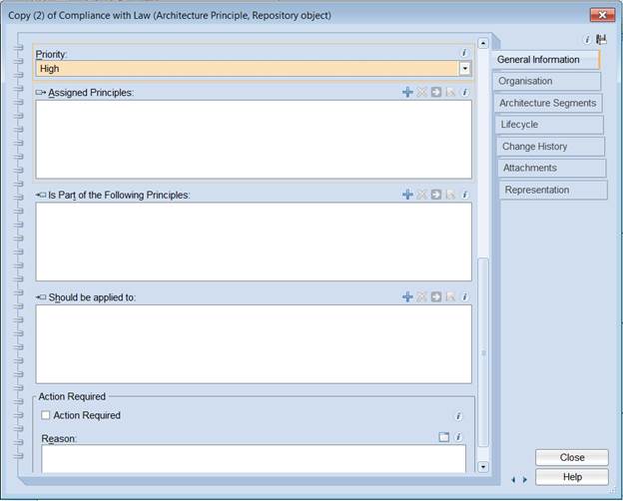
Task: Open the Priority dropdown arrow
Action: click(464, 68)
